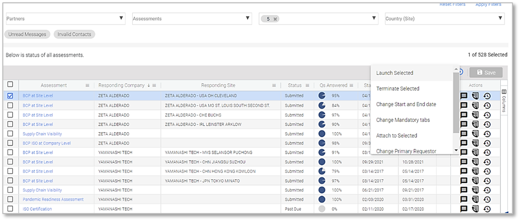Open messages for the CHN Jiangsu Suzhou row
520x221 pixels.
pyautogui.click(x=464, y=162)
